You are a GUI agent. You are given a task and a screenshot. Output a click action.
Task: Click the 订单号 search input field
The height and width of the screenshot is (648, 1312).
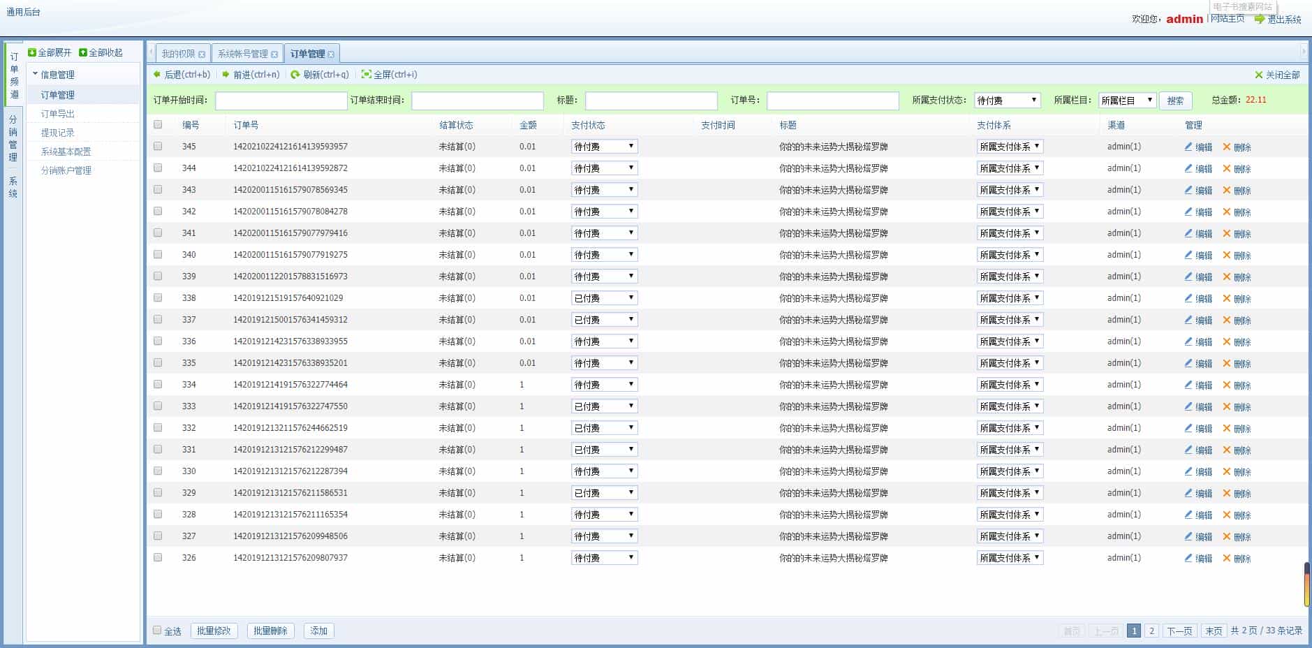(832, 101)
